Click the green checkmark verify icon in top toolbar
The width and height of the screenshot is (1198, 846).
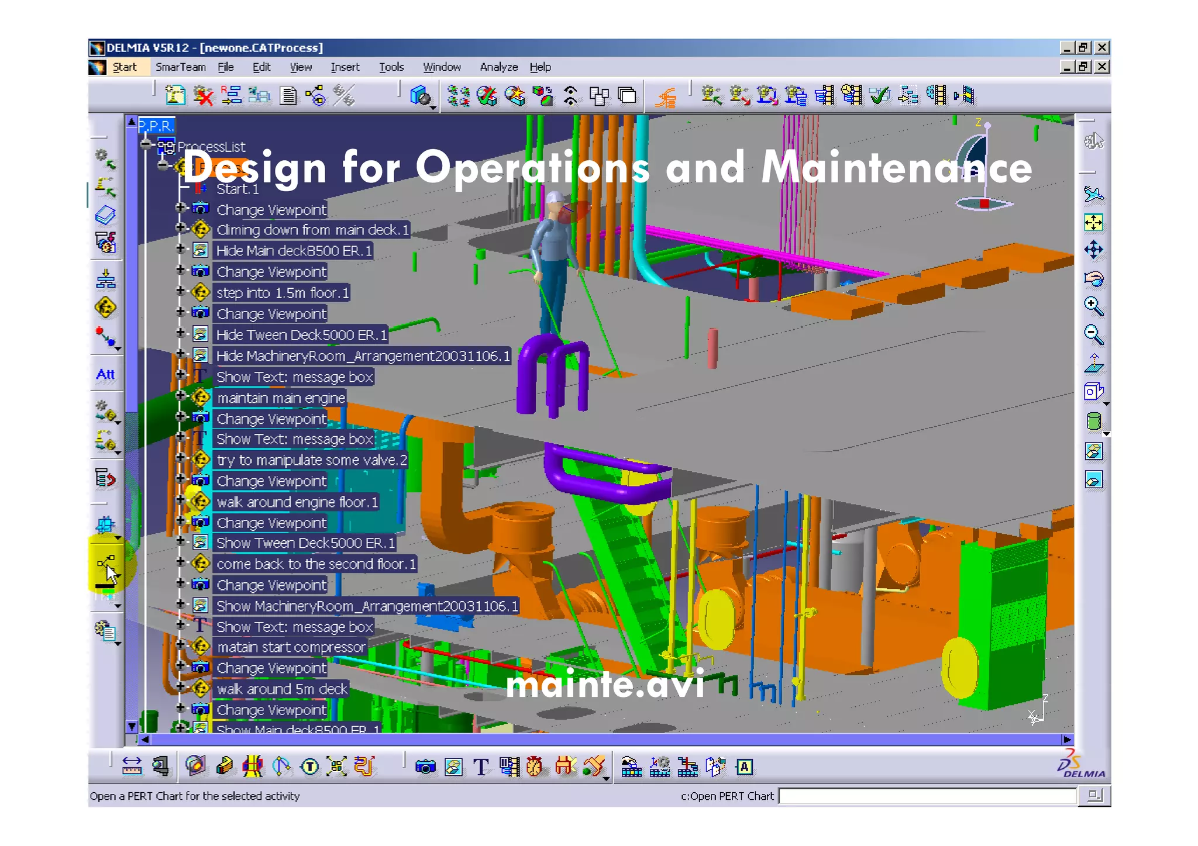pyautogui.click(x=879, y=95)
